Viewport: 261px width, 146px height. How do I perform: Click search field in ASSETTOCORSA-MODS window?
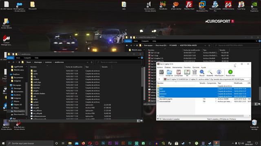click(x=236, y=45)
